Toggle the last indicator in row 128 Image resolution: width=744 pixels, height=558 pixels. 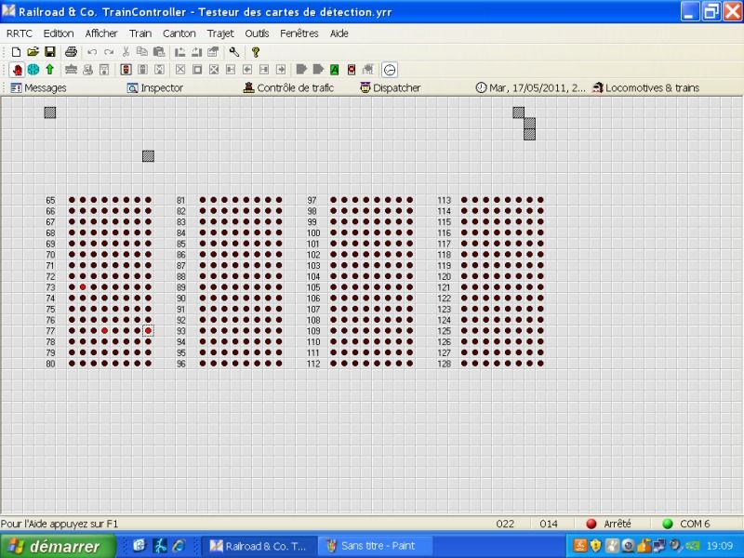(x=540, y=364)
